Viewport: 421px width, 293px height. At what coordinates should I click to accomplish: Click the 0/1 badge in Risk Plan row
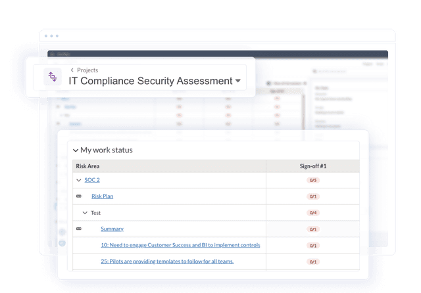tap(313, 196)
